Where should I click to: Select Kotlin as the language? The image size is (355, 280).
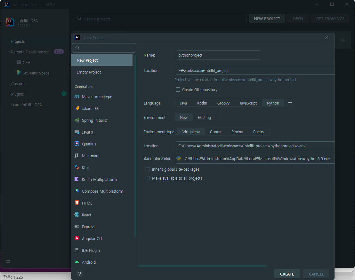click(202, 103)
